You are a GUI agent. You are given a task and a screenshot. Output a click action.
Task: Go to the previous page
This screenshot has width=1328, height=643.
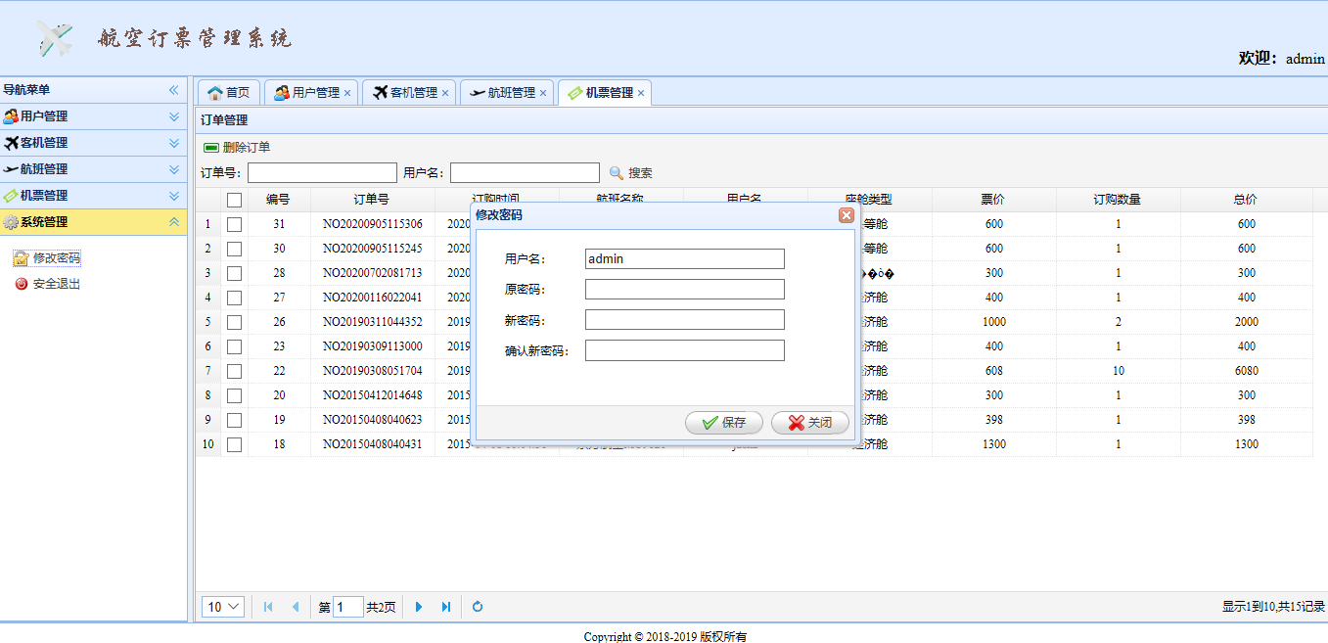pyautogui.click(x=296, y=607)
